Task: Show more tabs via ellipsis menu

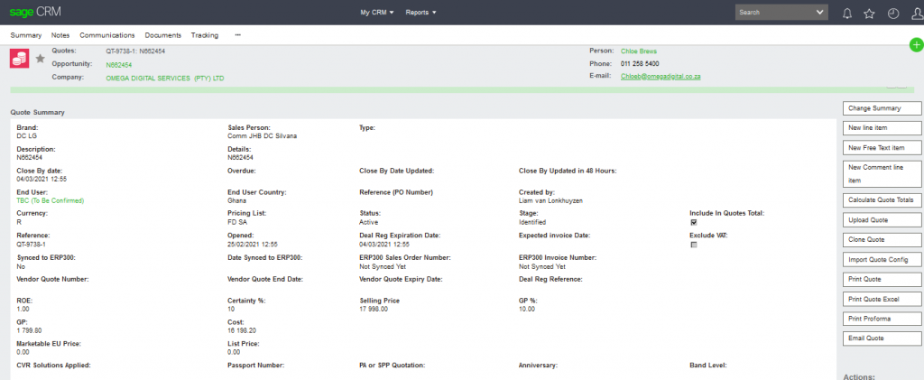Action: [x=238, y=35]
